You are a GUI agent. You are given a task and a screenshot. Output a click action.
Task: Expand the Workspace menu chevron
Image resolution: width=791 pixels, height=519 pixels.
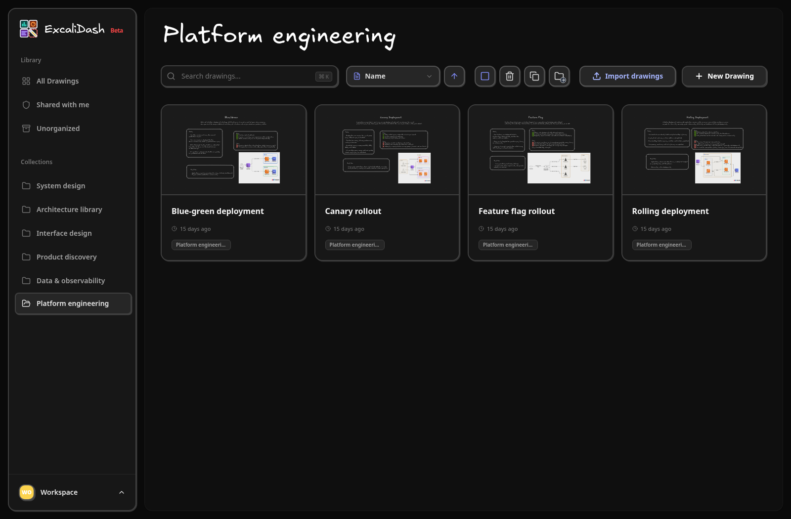122,492
